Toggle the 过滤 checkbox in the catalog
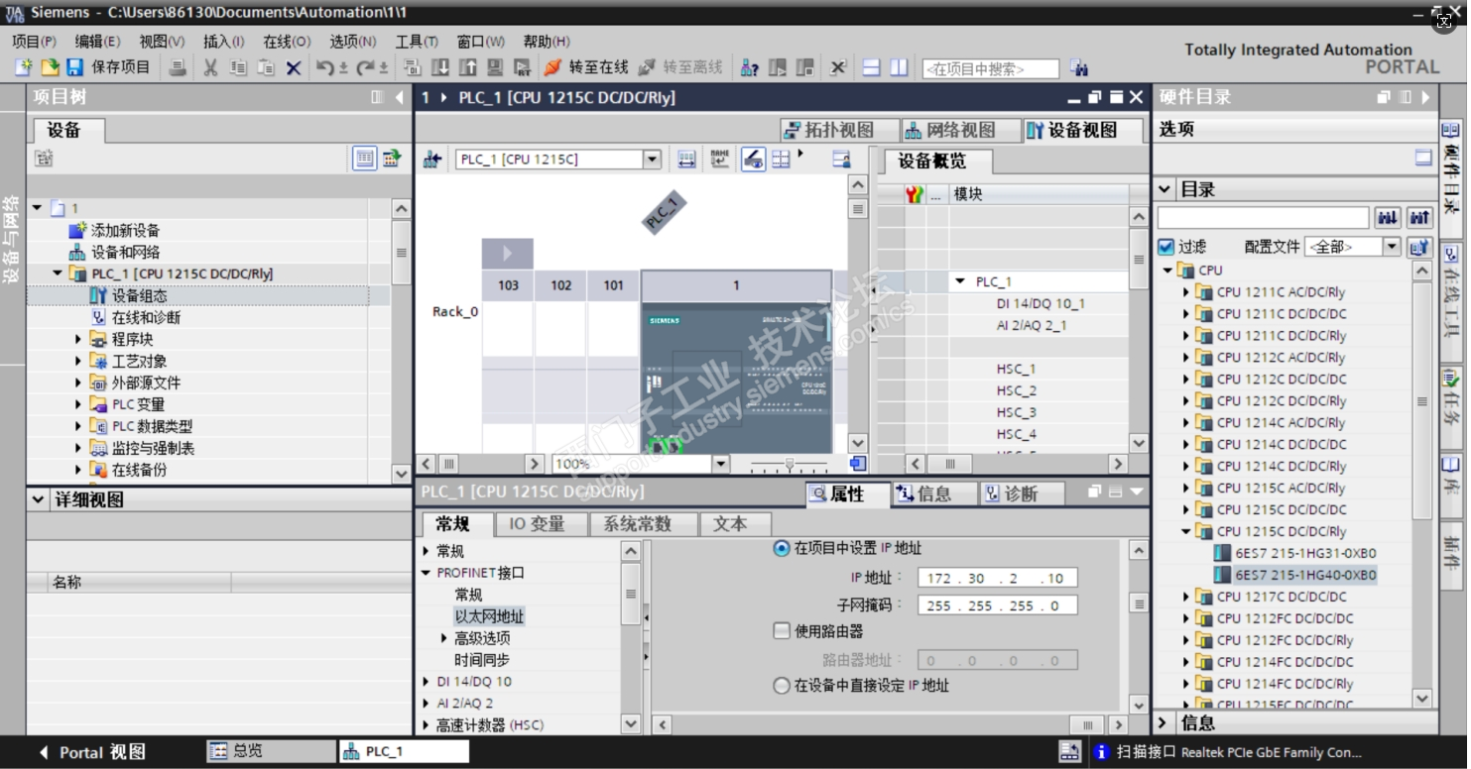1471x769 pixels. pyautogui.click(x=1166, y=247)
